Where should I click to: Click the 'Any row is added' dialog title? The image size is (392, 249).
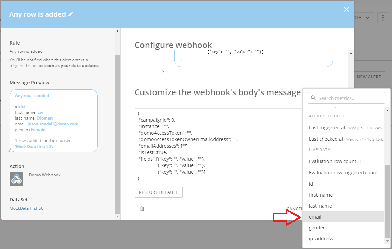(x=37, y=14)
